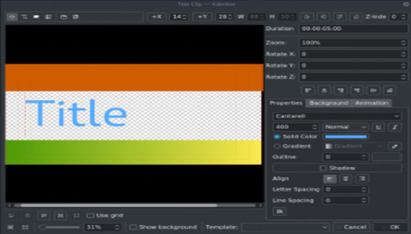Open the Normal font weight dropdown
Screen dimensions: 411x234
coord(345,127)
